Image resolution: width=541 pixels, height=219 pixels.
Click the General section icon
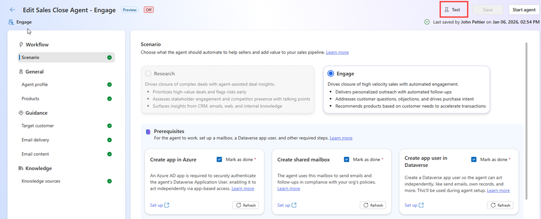click(x=21, y=72)
